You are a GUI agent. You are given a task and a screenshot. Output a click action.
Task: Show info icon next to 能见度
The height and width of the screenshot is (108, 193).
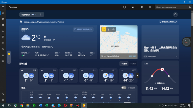pyautogui.click(x=71, y=53)
